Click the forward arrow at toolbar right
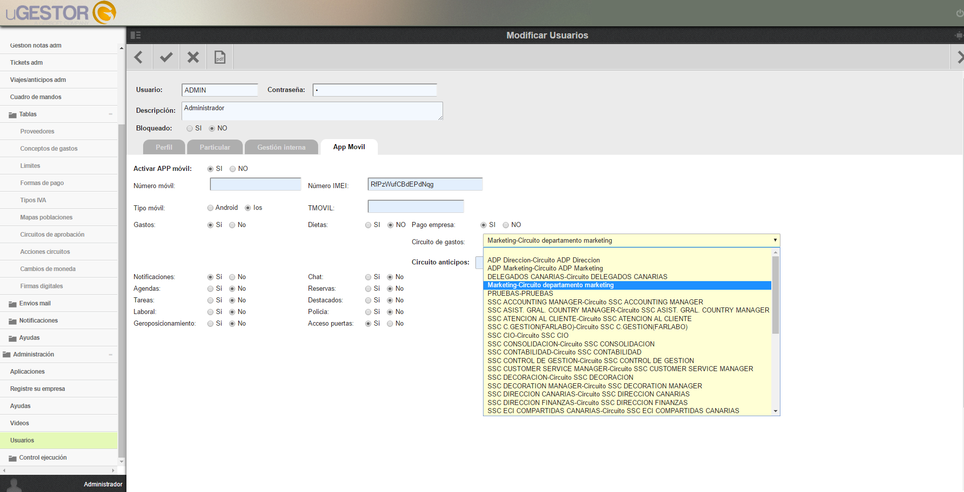Screen dimensions: 964x492 (x=959, y=57)
